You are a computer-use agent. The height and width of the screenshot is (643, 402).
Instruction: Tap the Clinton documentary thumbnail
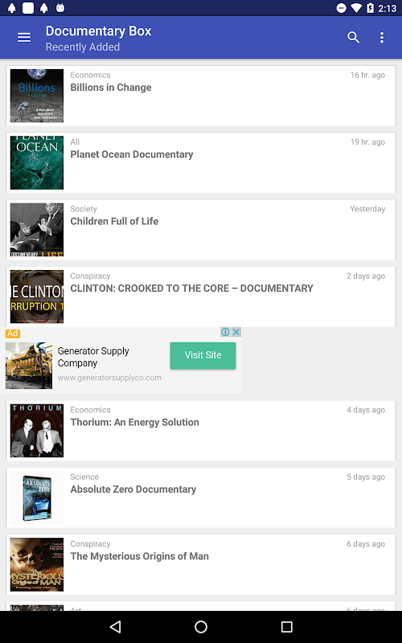[37, 297]
